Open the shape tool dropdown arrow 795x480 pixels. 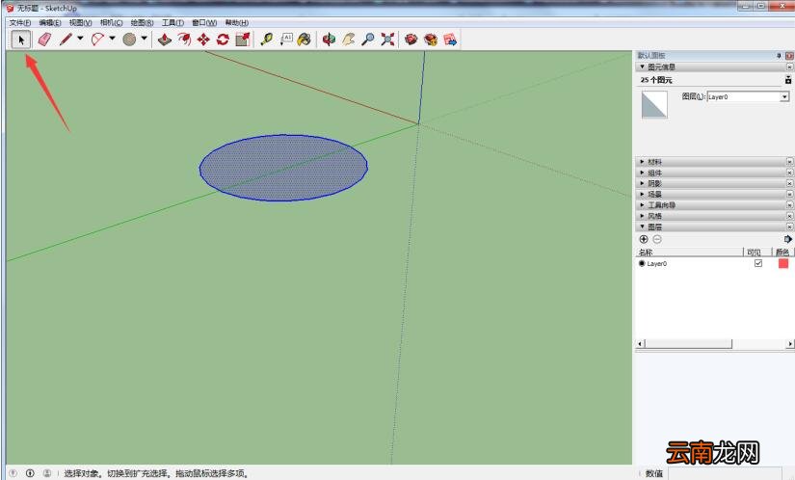[x=144, y=39]
